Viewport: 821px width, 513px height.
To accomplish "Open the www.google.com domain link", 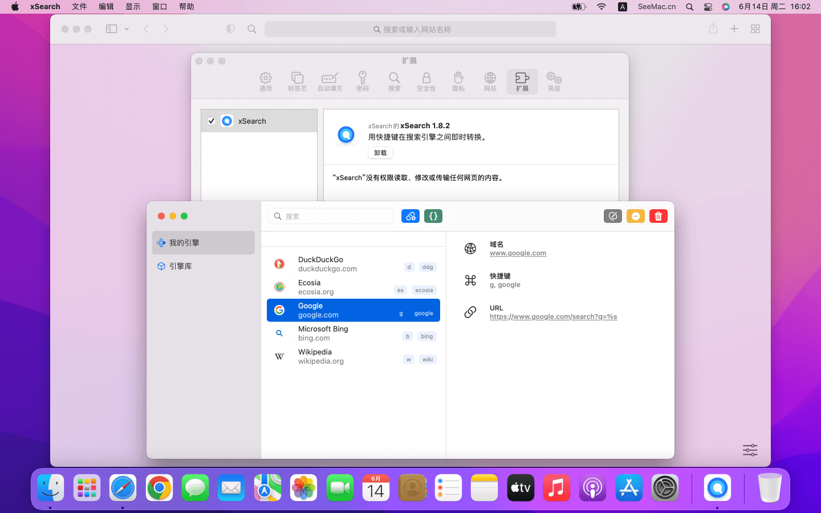I will (x=518, y=253).
